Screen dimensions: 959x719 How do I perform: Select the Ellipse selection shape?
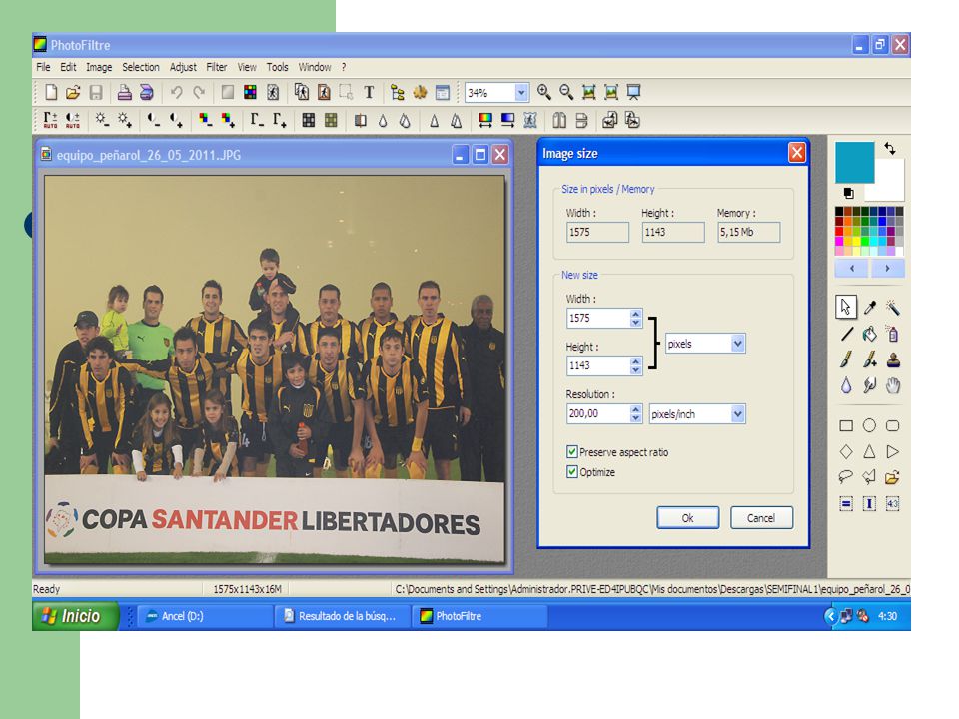[x=869, y=425]
